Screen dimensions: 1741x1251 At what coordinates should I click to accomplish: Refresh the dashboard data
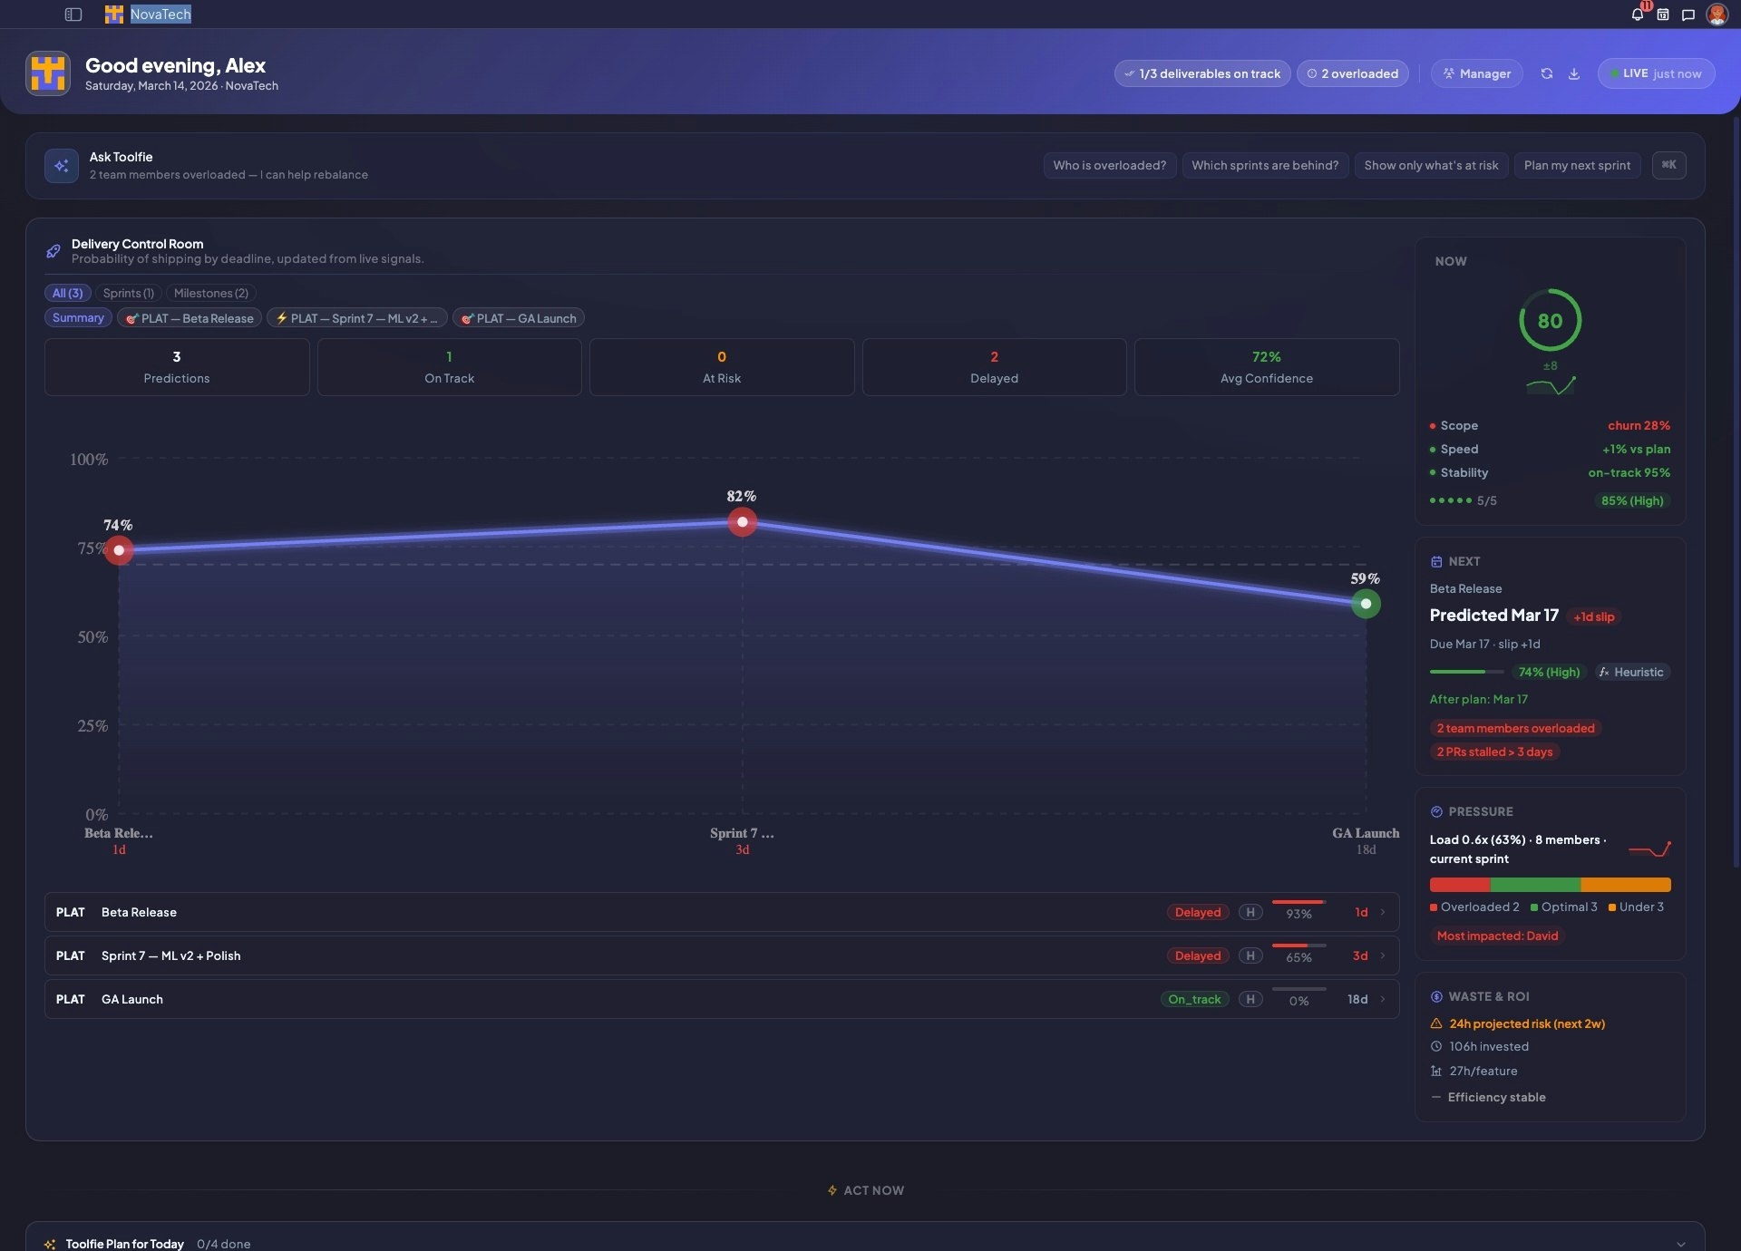(x=1547, y=73)
